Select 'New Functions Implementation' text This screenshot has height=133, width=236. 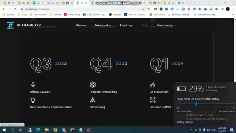tap(51, 107)
